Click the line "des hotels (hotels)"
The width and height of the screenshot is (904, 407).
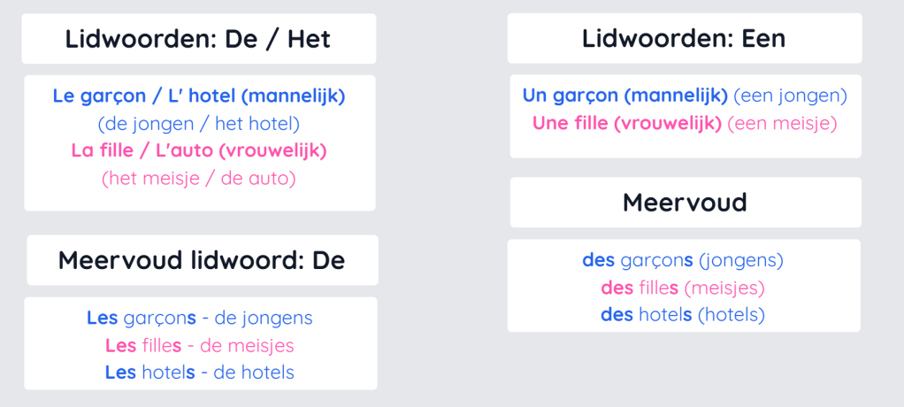683,315
